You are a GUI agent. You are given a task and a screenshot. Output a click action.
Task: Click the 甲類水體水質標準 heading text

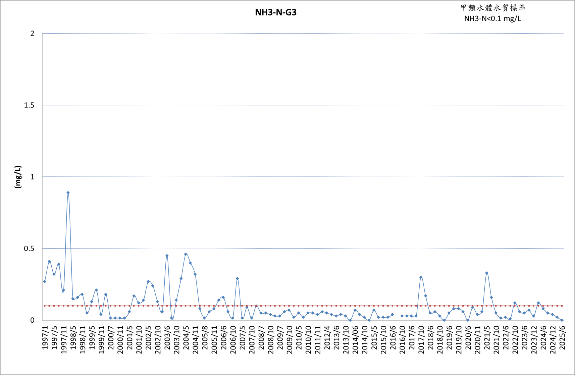click(493, 8)
